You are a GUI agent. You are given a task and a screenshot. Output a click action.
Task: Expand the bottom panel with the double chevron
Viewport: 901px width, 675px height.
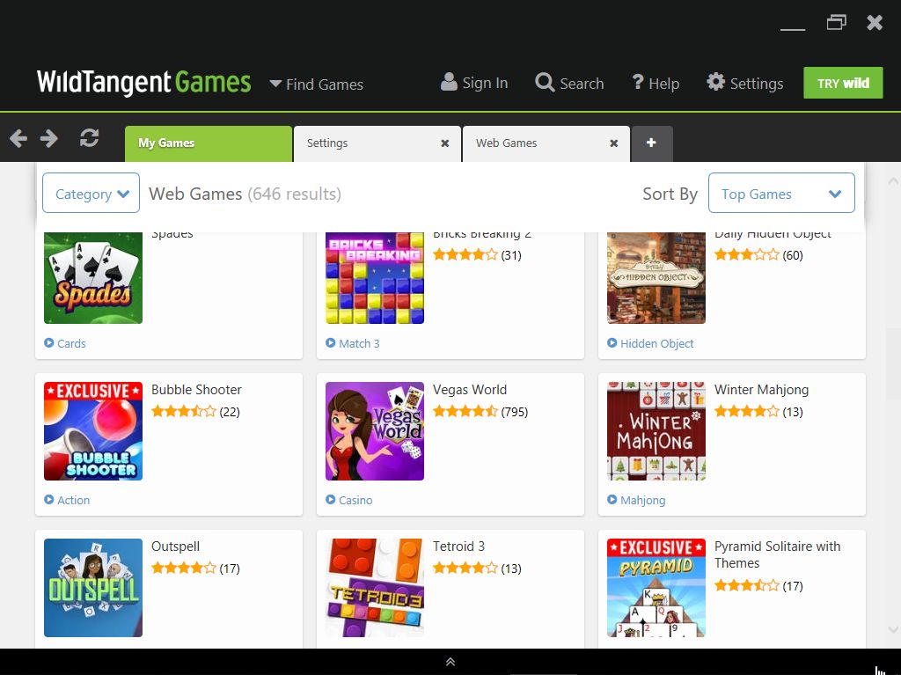coord(450,662)
